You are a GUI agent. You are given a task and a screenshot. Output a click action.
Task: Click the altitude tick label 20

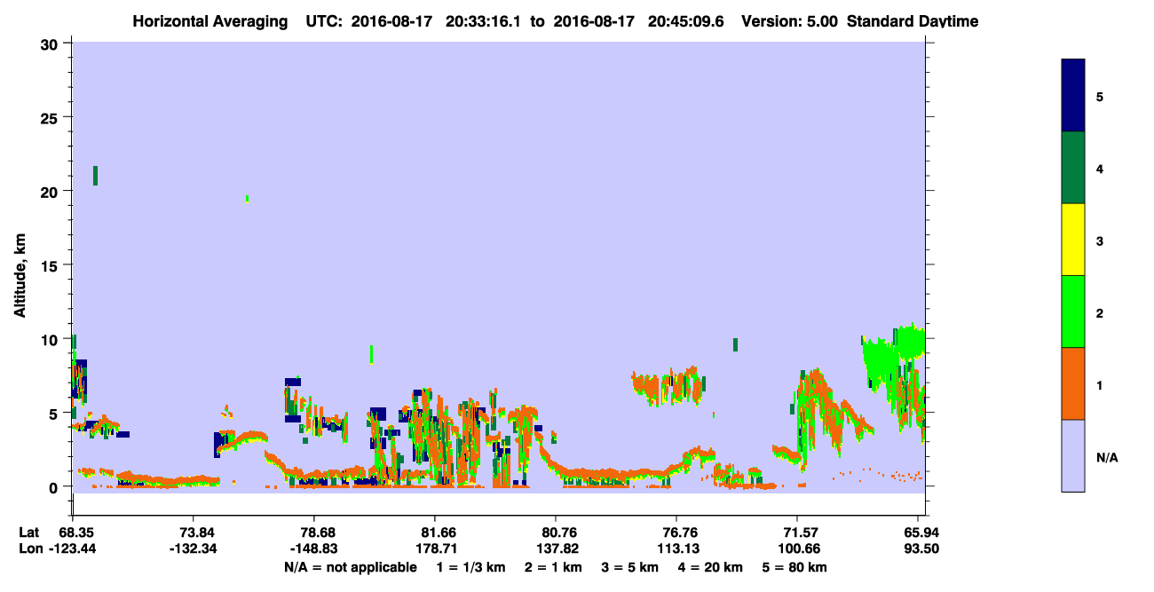[x=51, y=191]
